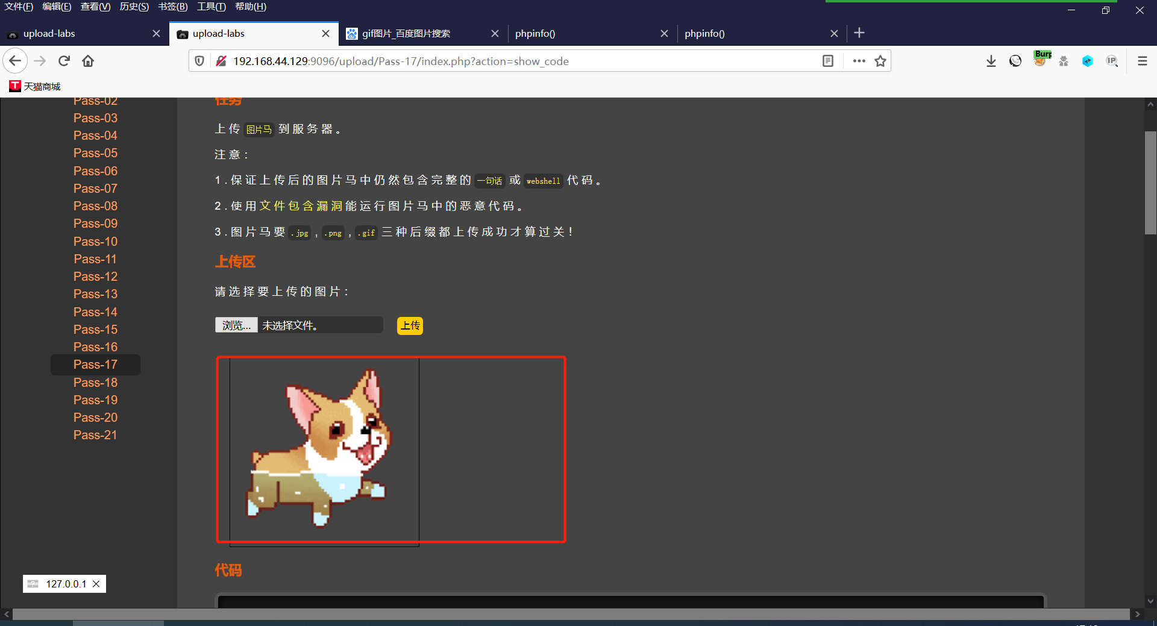Navigate to Pass-11 in the sidebar

tap(95, 259)
